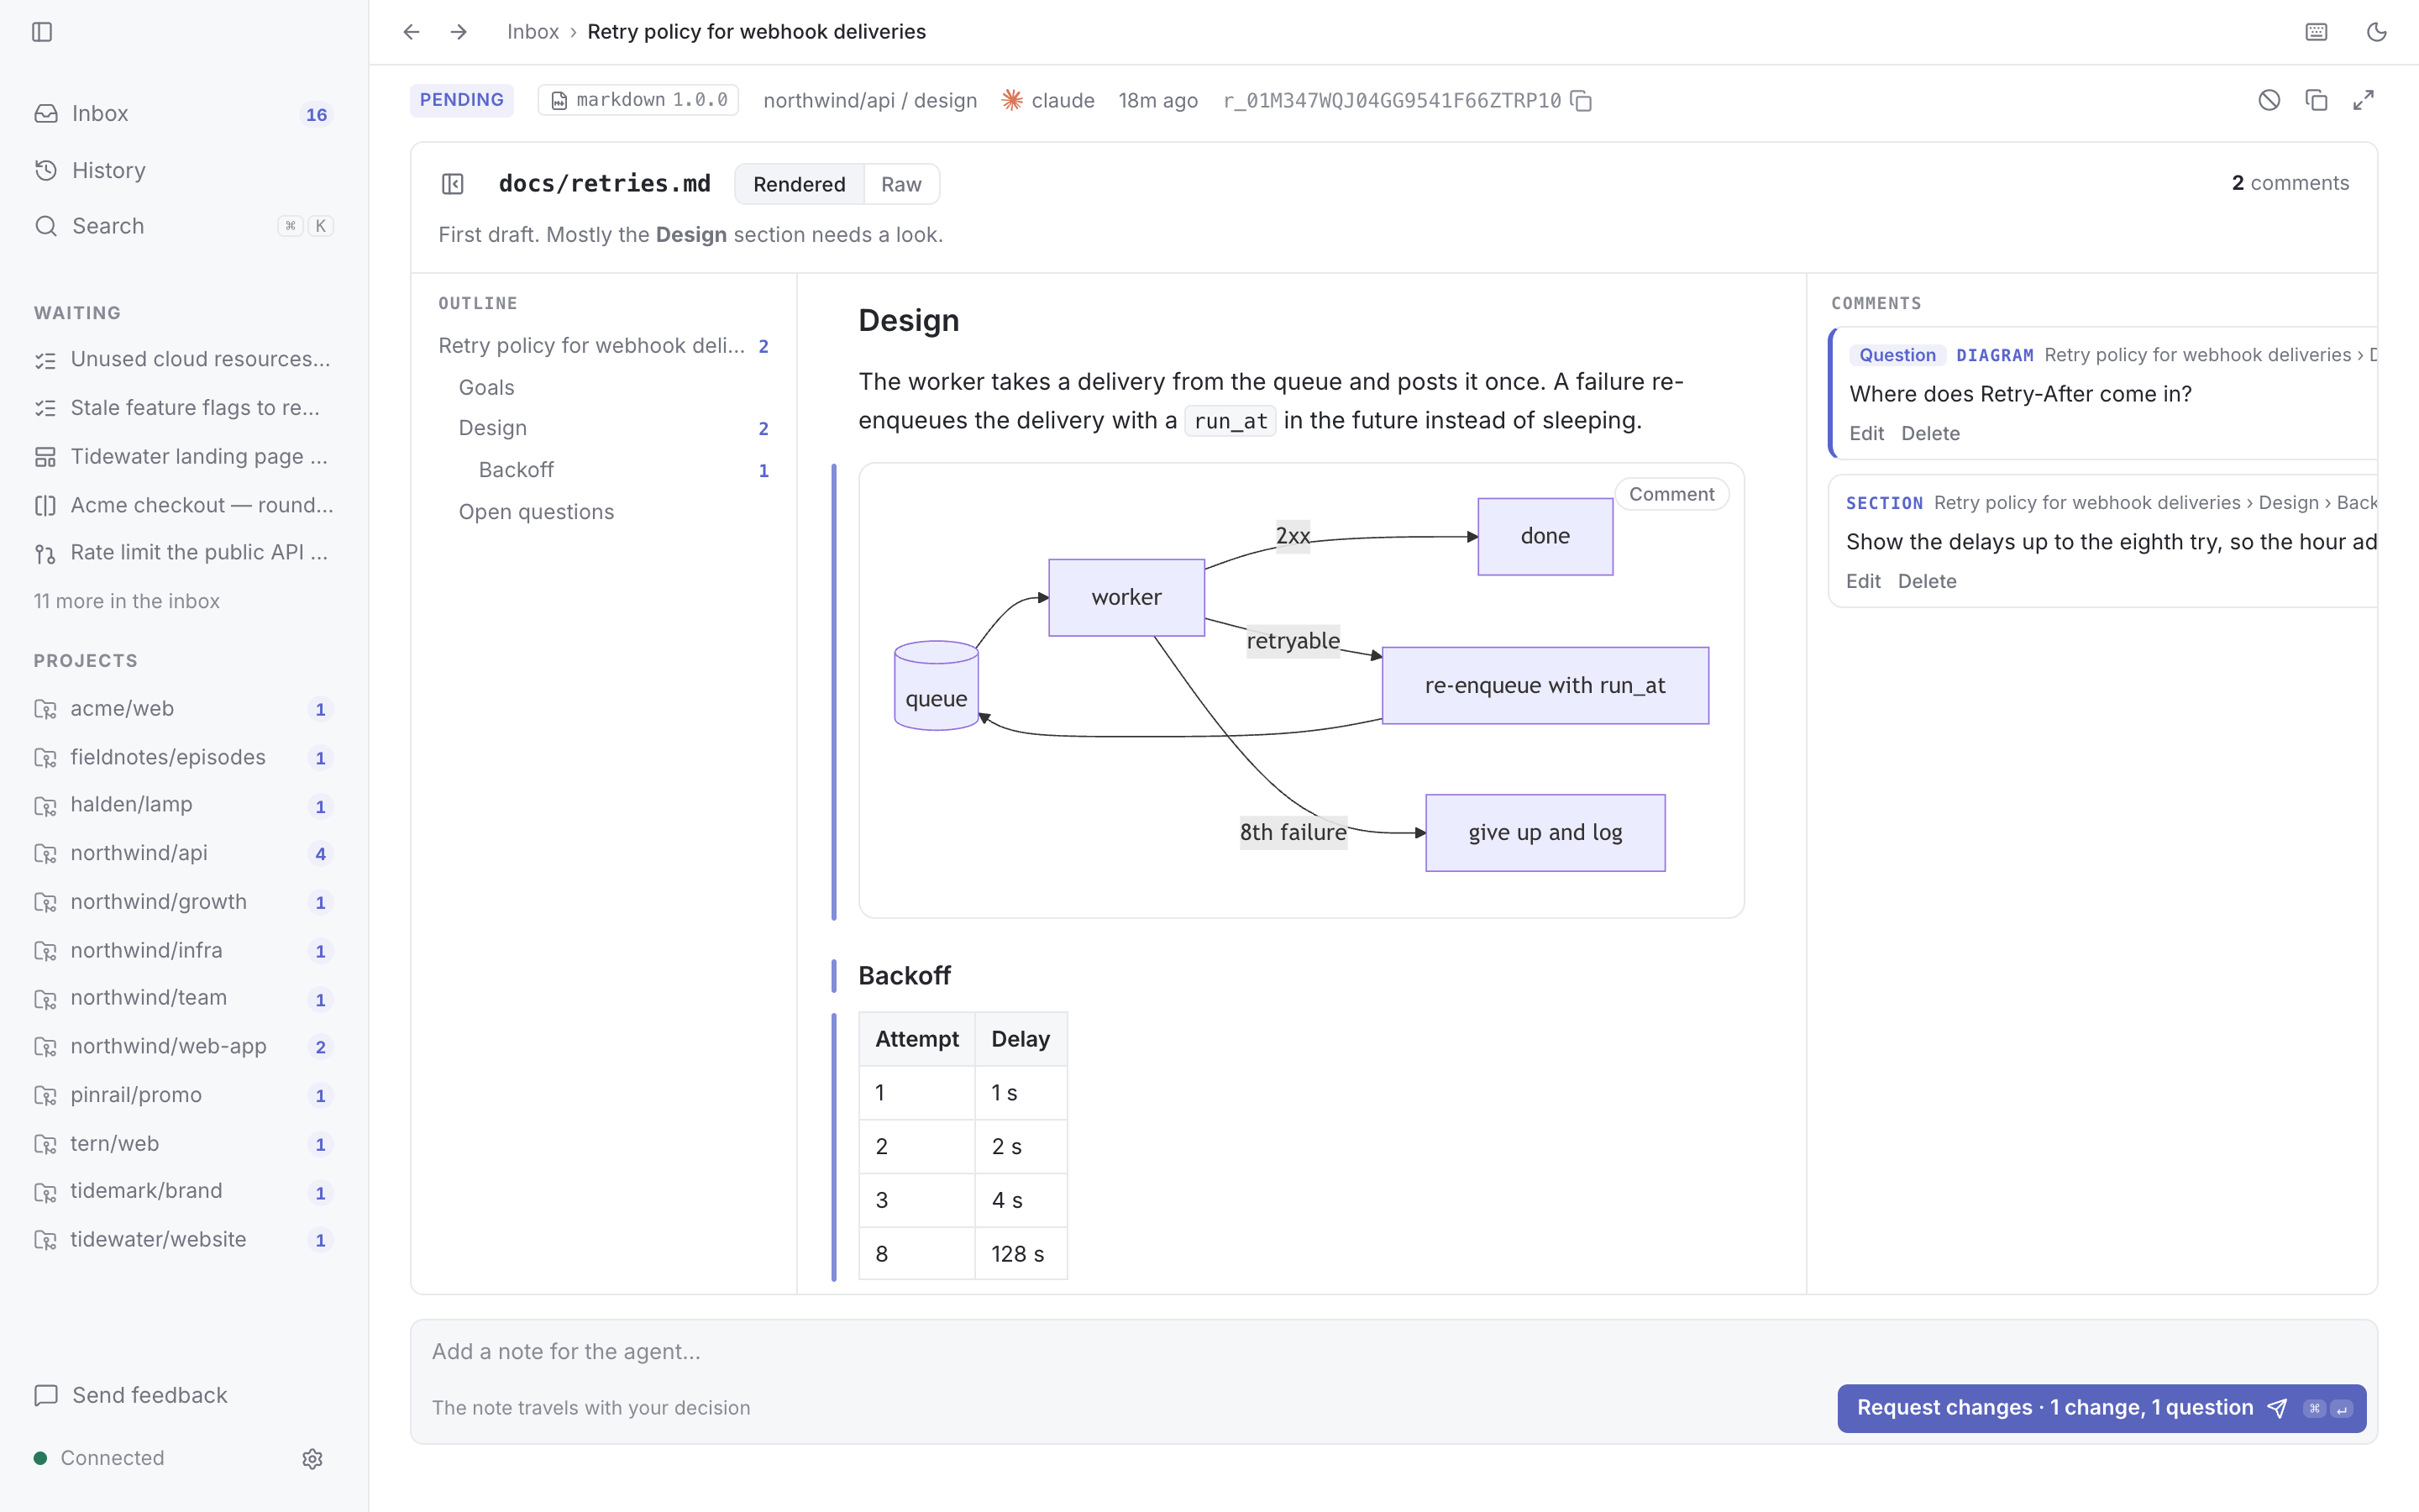Select Design in the outline

[604, 428]
